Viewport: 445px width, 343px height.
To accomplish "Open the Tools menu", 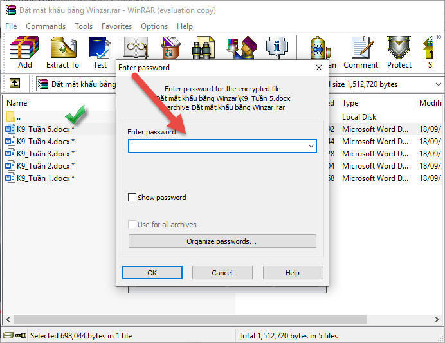I will tap(84, 26).
